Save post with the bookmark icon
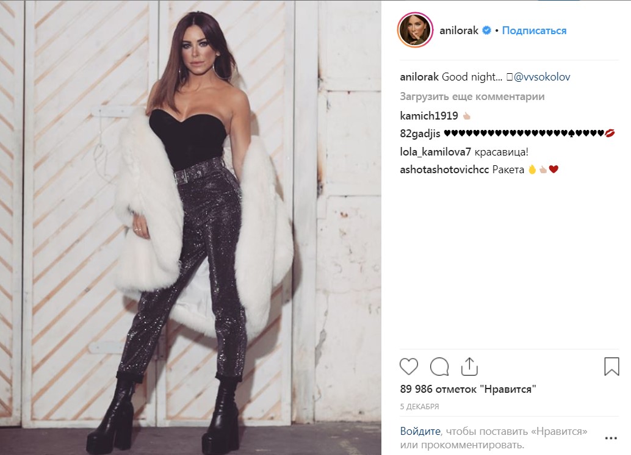Screen dimensions: 631x455 pyautogui.click(x=611, y=367)
